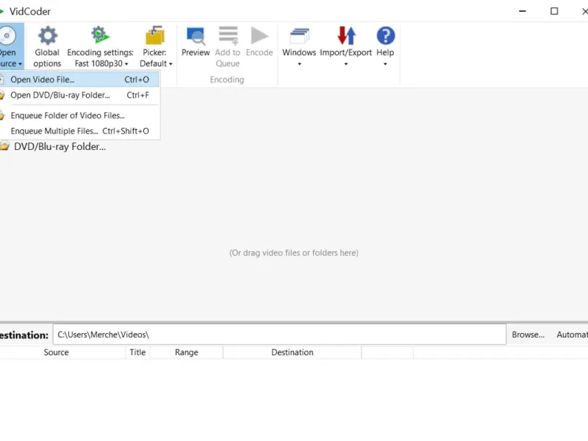This screenshot has width=588, height=441.
Task: Click the folder icon beside DVD/Blu-ray Folder link
Action: (4, 146)
